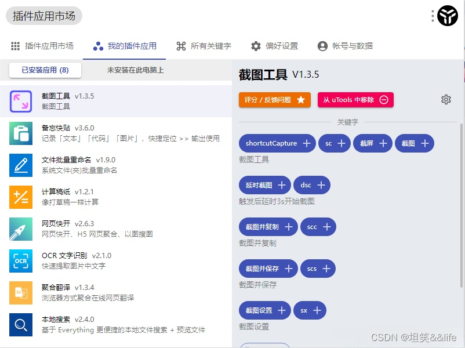The image size is (465, 348).
Task: Click plus on the scs keyword
Action: [326, 269]
